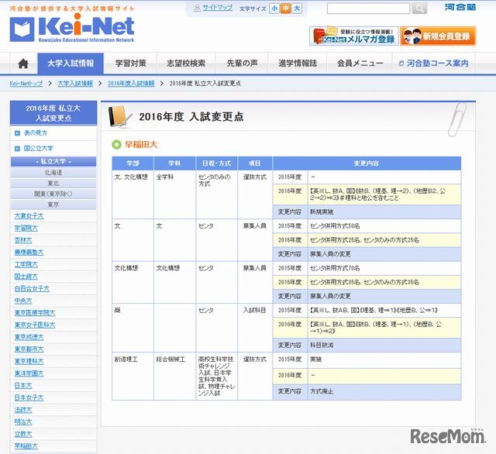
Task: Open 杏林大 link
Action: [x=23, y=241]
